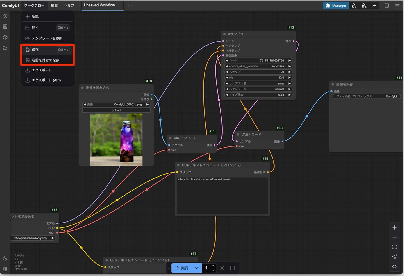The width and height of the screenshot is (404, 276).
Task: Click the upload button in image node
Action: click(x=116, y=110)
